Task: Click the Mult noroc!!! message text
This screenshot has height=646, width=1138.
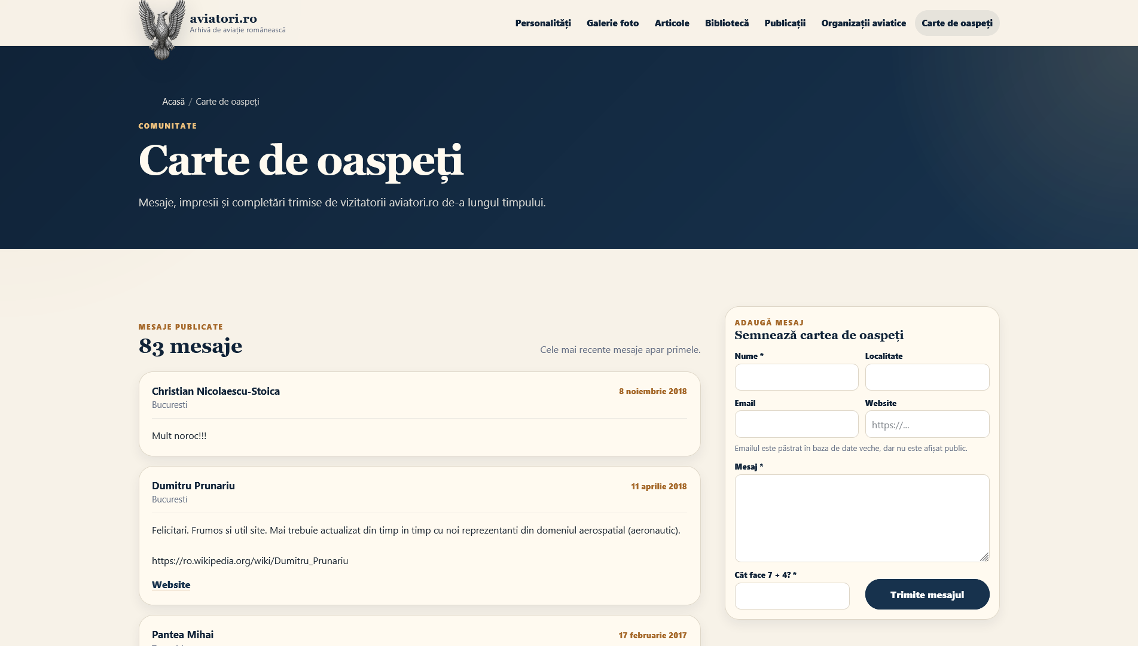Action: click(x=179, y=435)
